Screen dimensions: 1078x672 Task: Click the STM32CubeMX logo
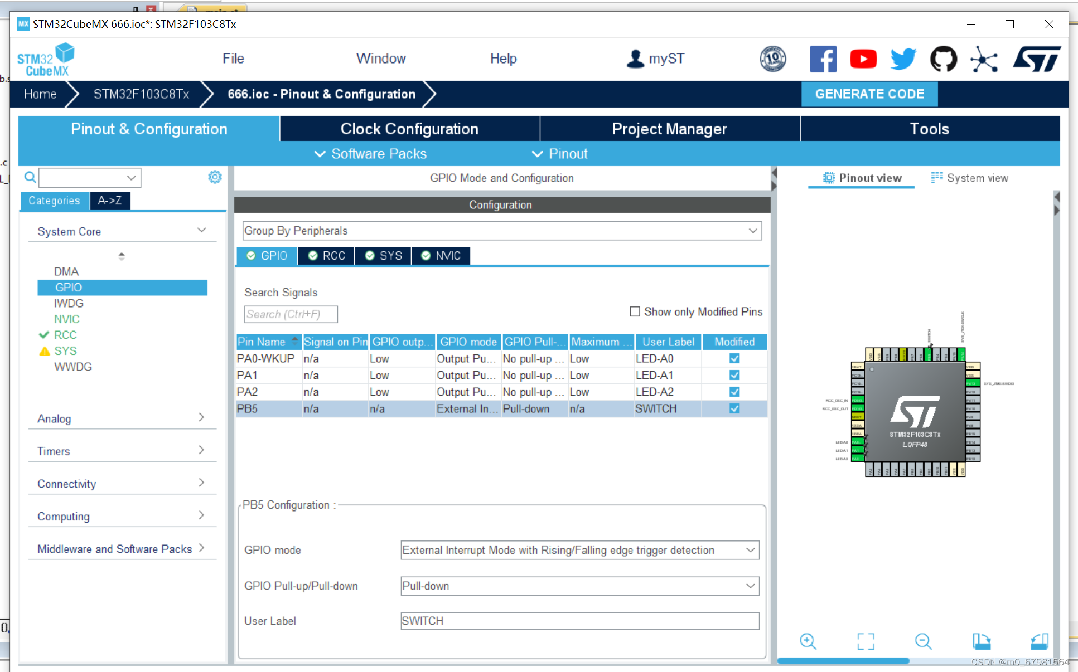(x=46, y=60)
